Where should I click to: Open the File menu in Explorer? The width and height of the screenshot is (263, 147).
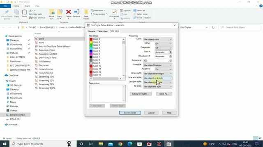point(5,6)
